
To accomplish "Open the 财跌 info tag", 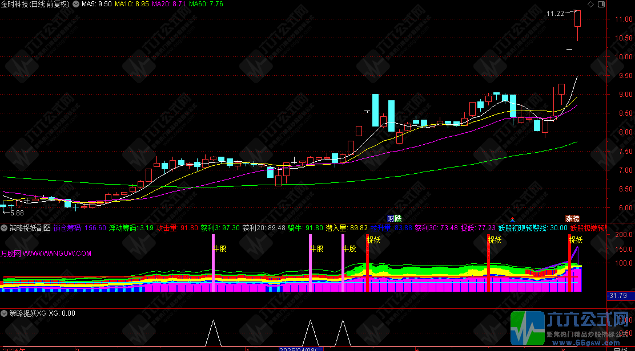I will [394, 218].
